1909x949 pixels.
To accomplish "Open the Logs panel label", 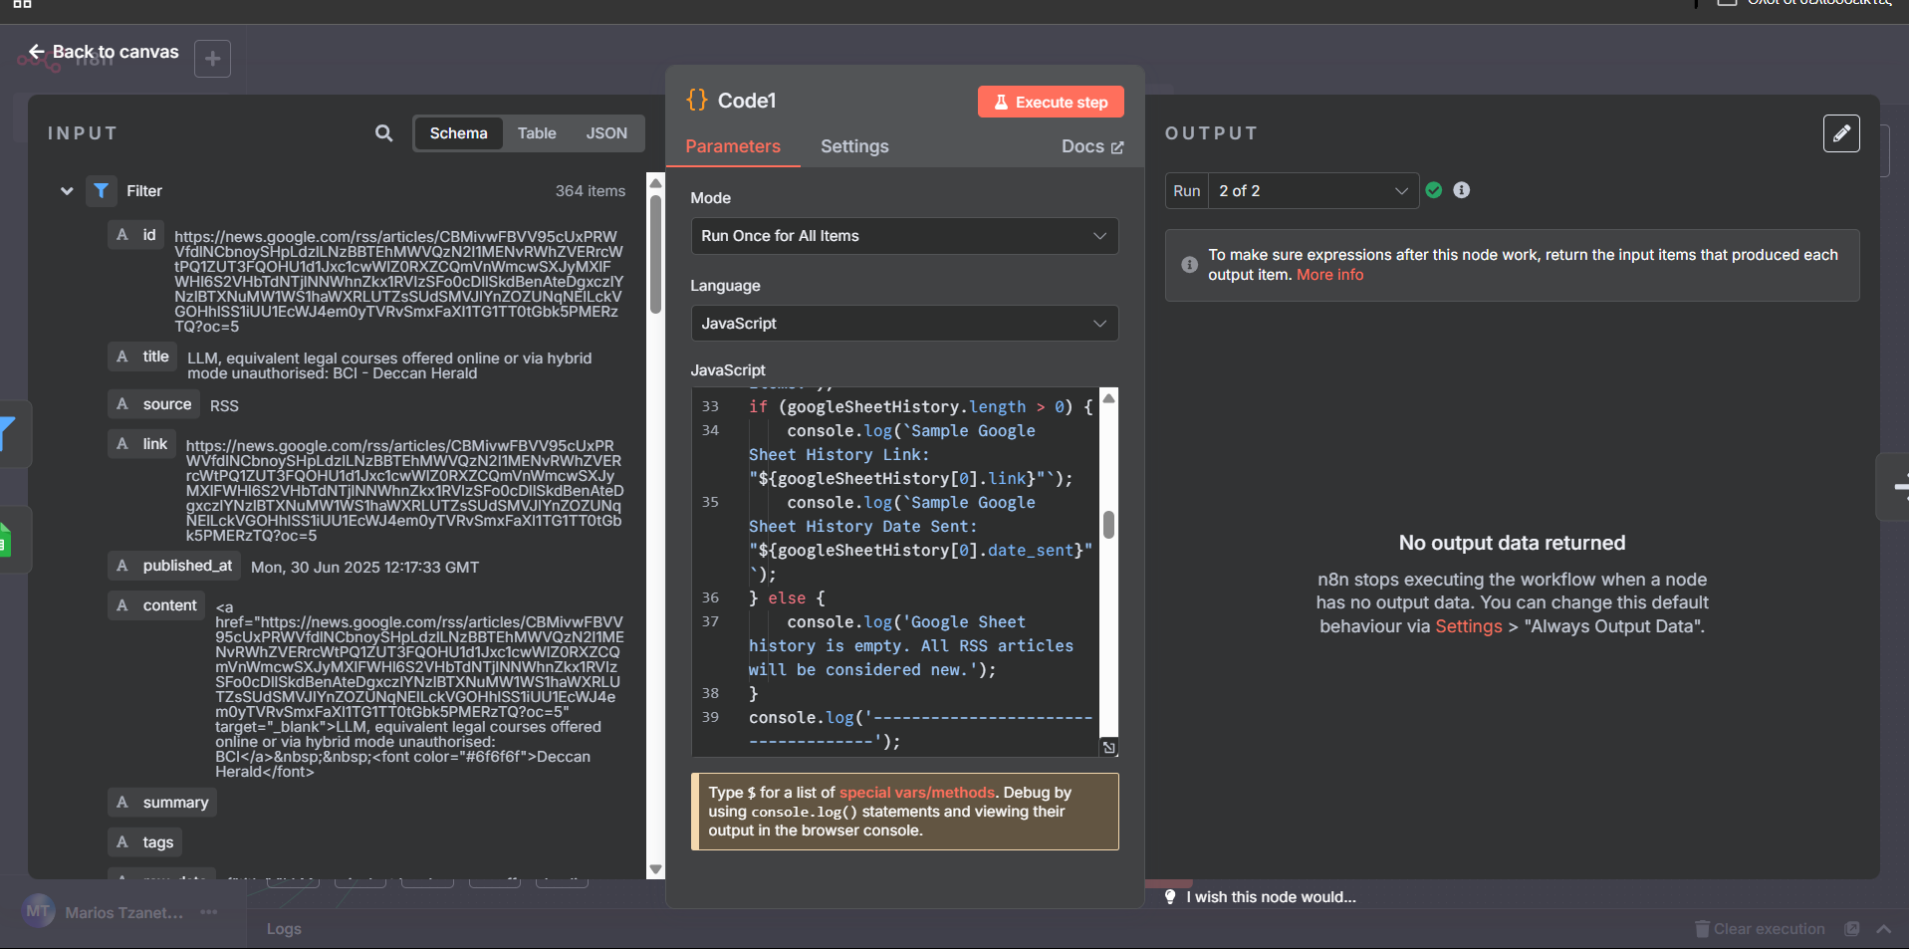I will coord(284,929).
